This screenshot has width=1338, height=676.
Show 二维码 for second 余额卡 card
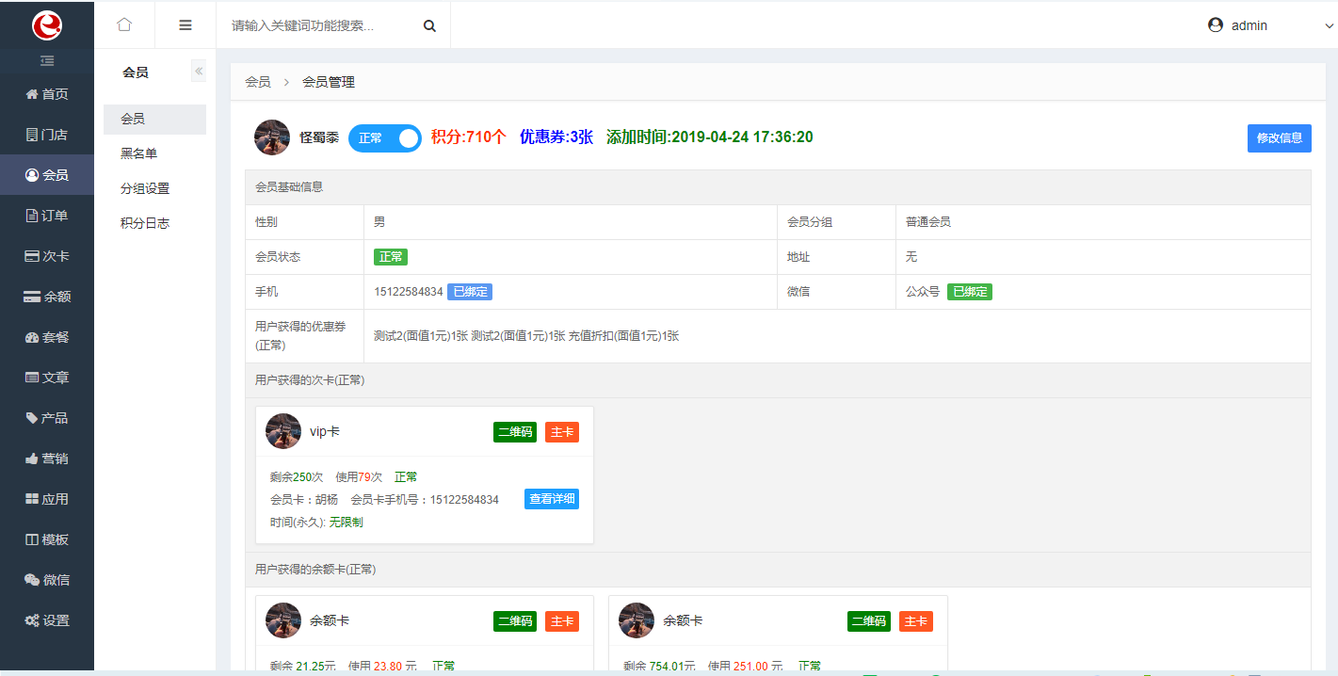point(869,621)
